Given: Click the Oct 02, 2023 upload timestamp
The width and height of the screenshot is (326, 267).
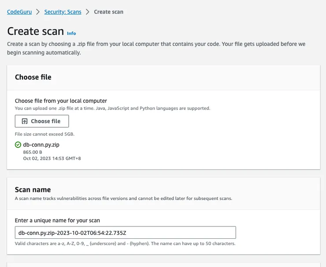Looking at the screenshot, I should [52, 158].
